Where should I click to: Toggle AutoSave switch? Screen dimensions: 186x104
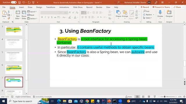14,3
